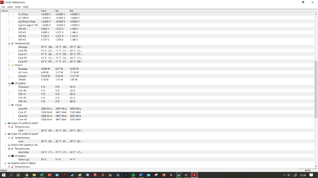Open Firefox from the taskbar

pos(164,175)
